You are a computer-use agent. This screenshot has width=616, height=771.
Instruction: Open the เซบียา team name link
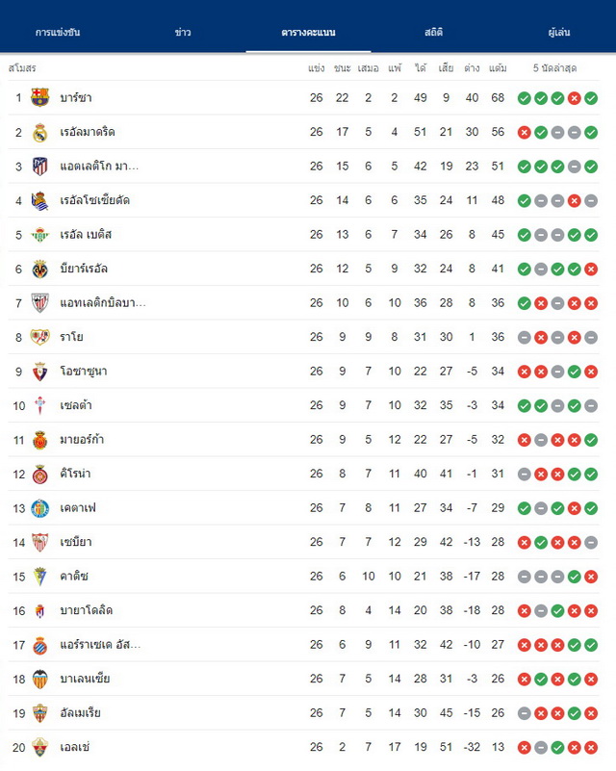tap(76, 542)
